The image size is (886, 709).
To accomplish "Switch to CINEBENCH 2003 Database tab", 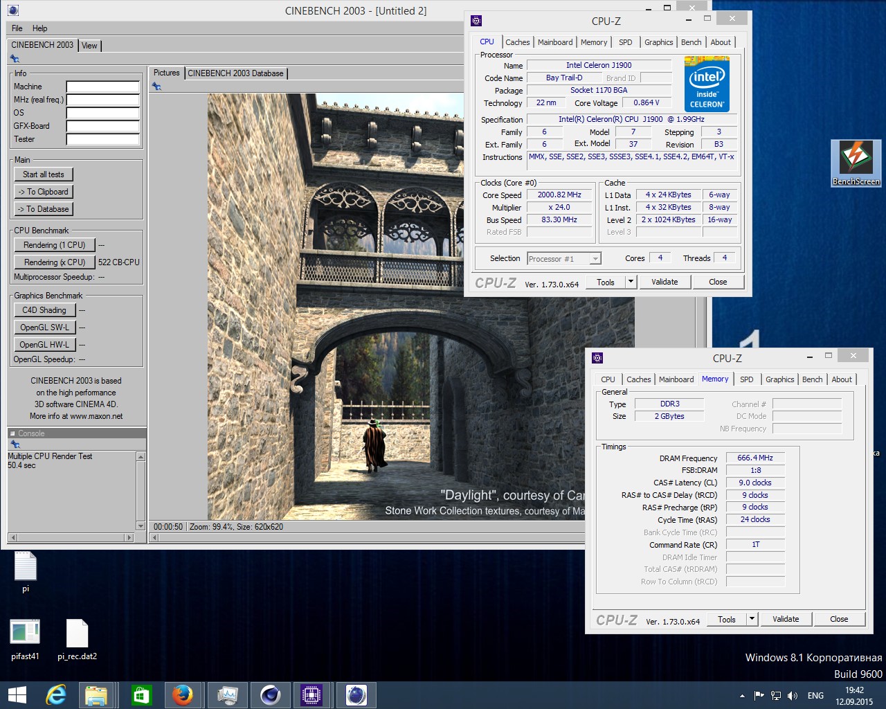I will click(235, 73).
